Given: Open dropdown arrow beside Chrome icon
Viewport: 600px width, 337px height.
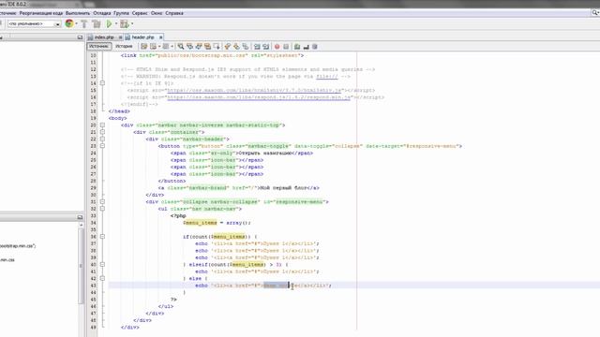Looking at the screenshot, I should (x=76, y=23).
